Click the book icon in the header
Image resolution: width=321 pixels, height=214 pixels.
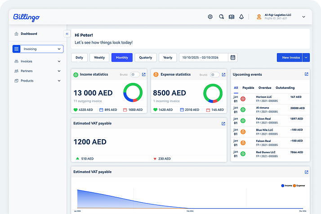click(232, 17)
